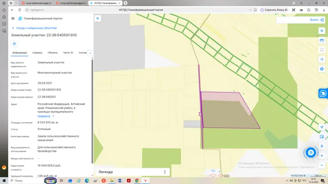Open the Части ЗУ tab
Viewport: 328px width, 184px height.
68,53
